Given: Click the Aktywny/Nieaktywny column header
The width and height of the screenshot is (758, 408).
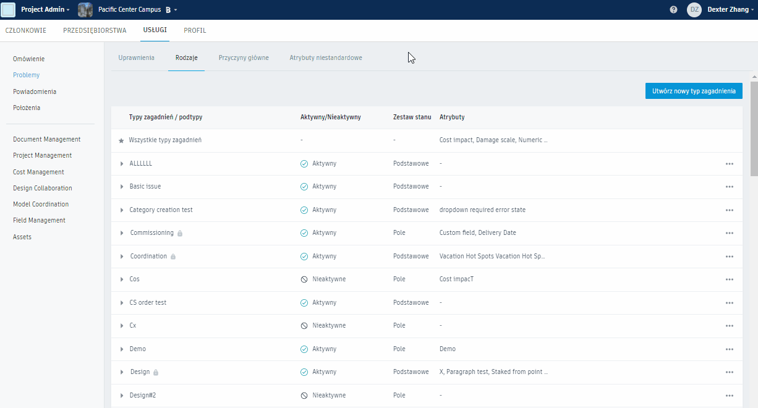Looking at the screenshot, I should pyautogui.click(x=331, y=117).
